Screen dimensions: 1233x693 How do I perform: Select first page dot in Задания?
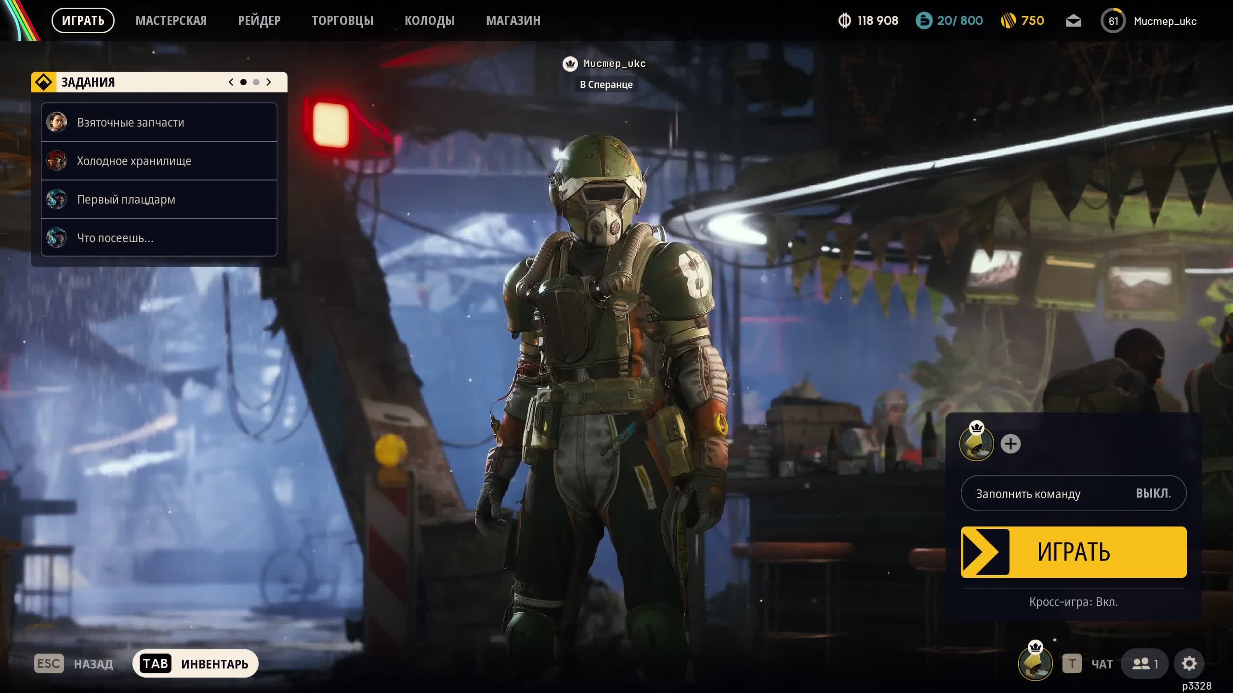tap(243, 82)
